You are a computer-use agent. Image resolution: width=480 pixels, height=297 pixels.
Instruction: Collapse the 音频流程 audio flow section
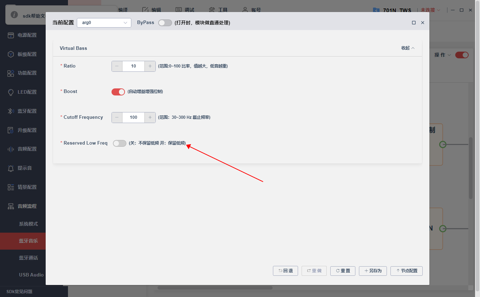tap(23, 206)
